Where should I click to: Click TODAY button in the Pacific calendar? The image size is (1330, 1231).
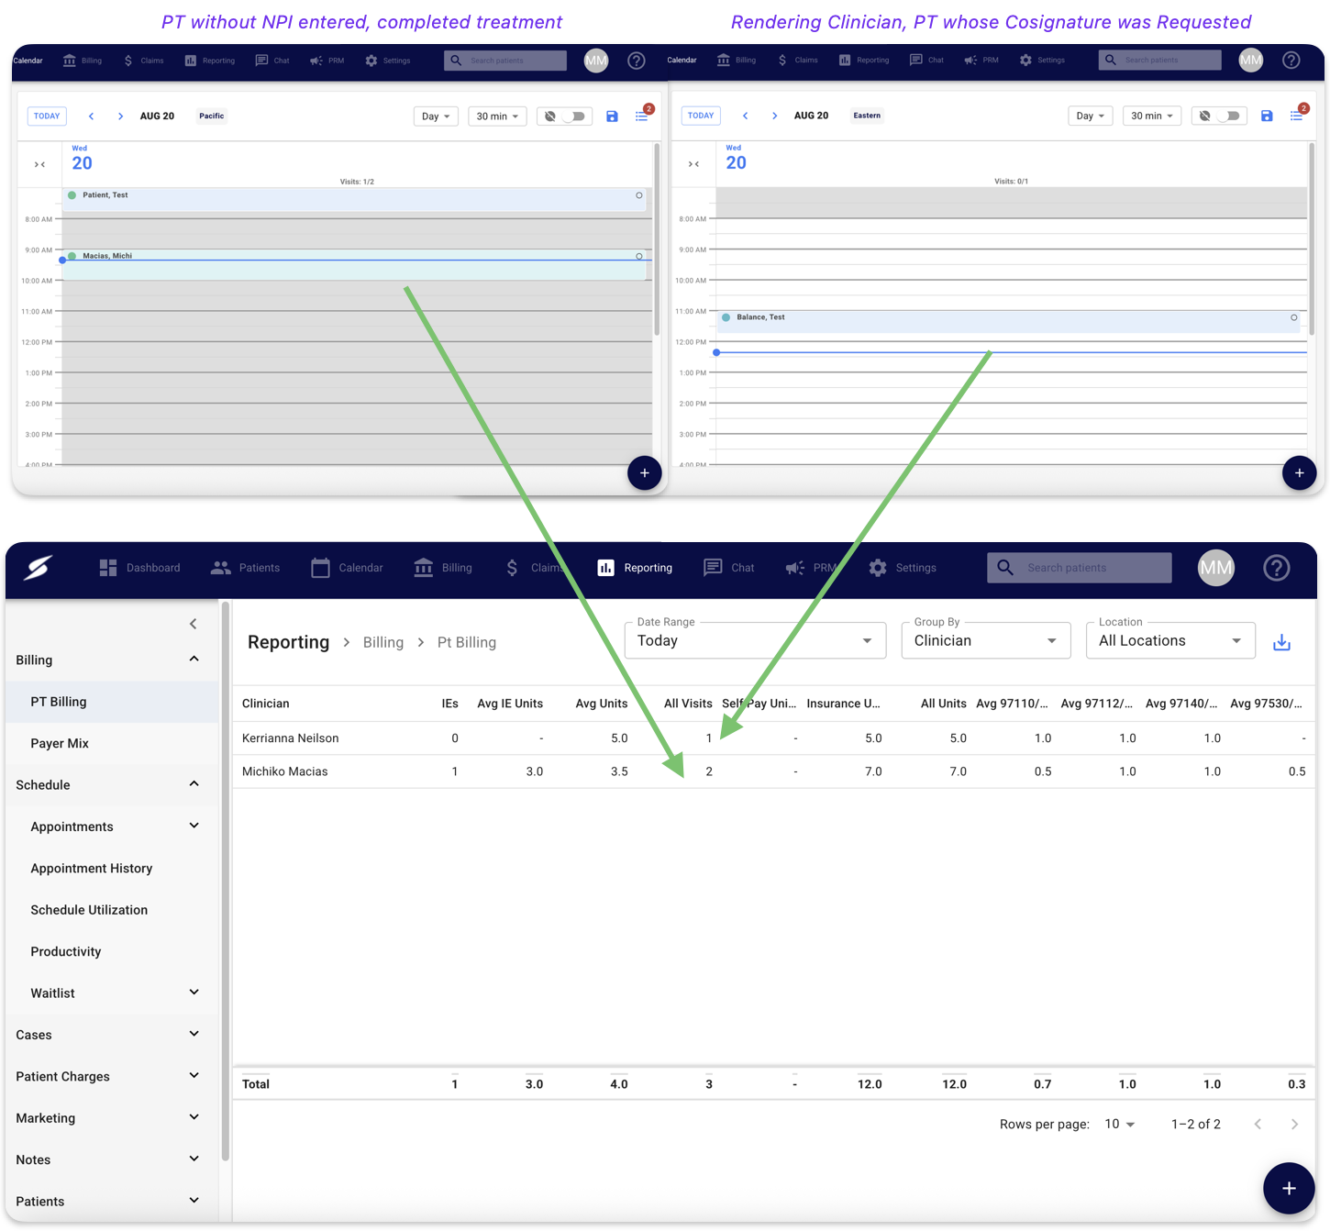click(47, 116)
